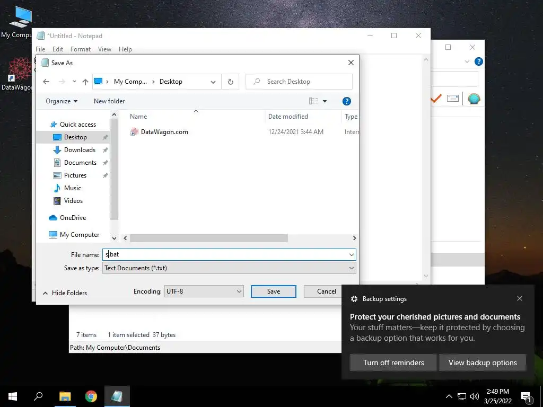Screen dimensions: 543x407
Task: Select the DataWagon.com file
Action: [x=164, y=132]
